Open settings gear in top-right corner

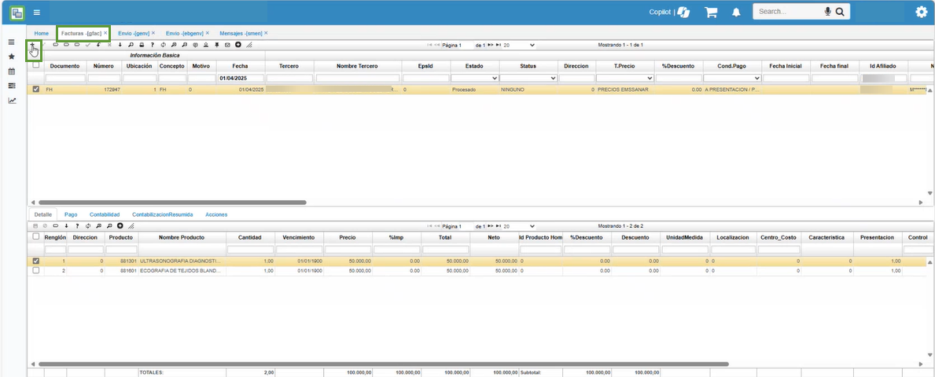(x=921, y=12)
